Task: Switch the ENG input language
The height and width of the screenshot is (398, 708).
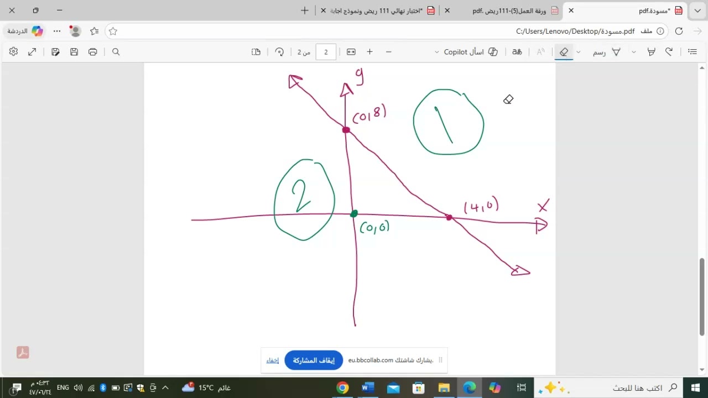Action: coord(63,388)
